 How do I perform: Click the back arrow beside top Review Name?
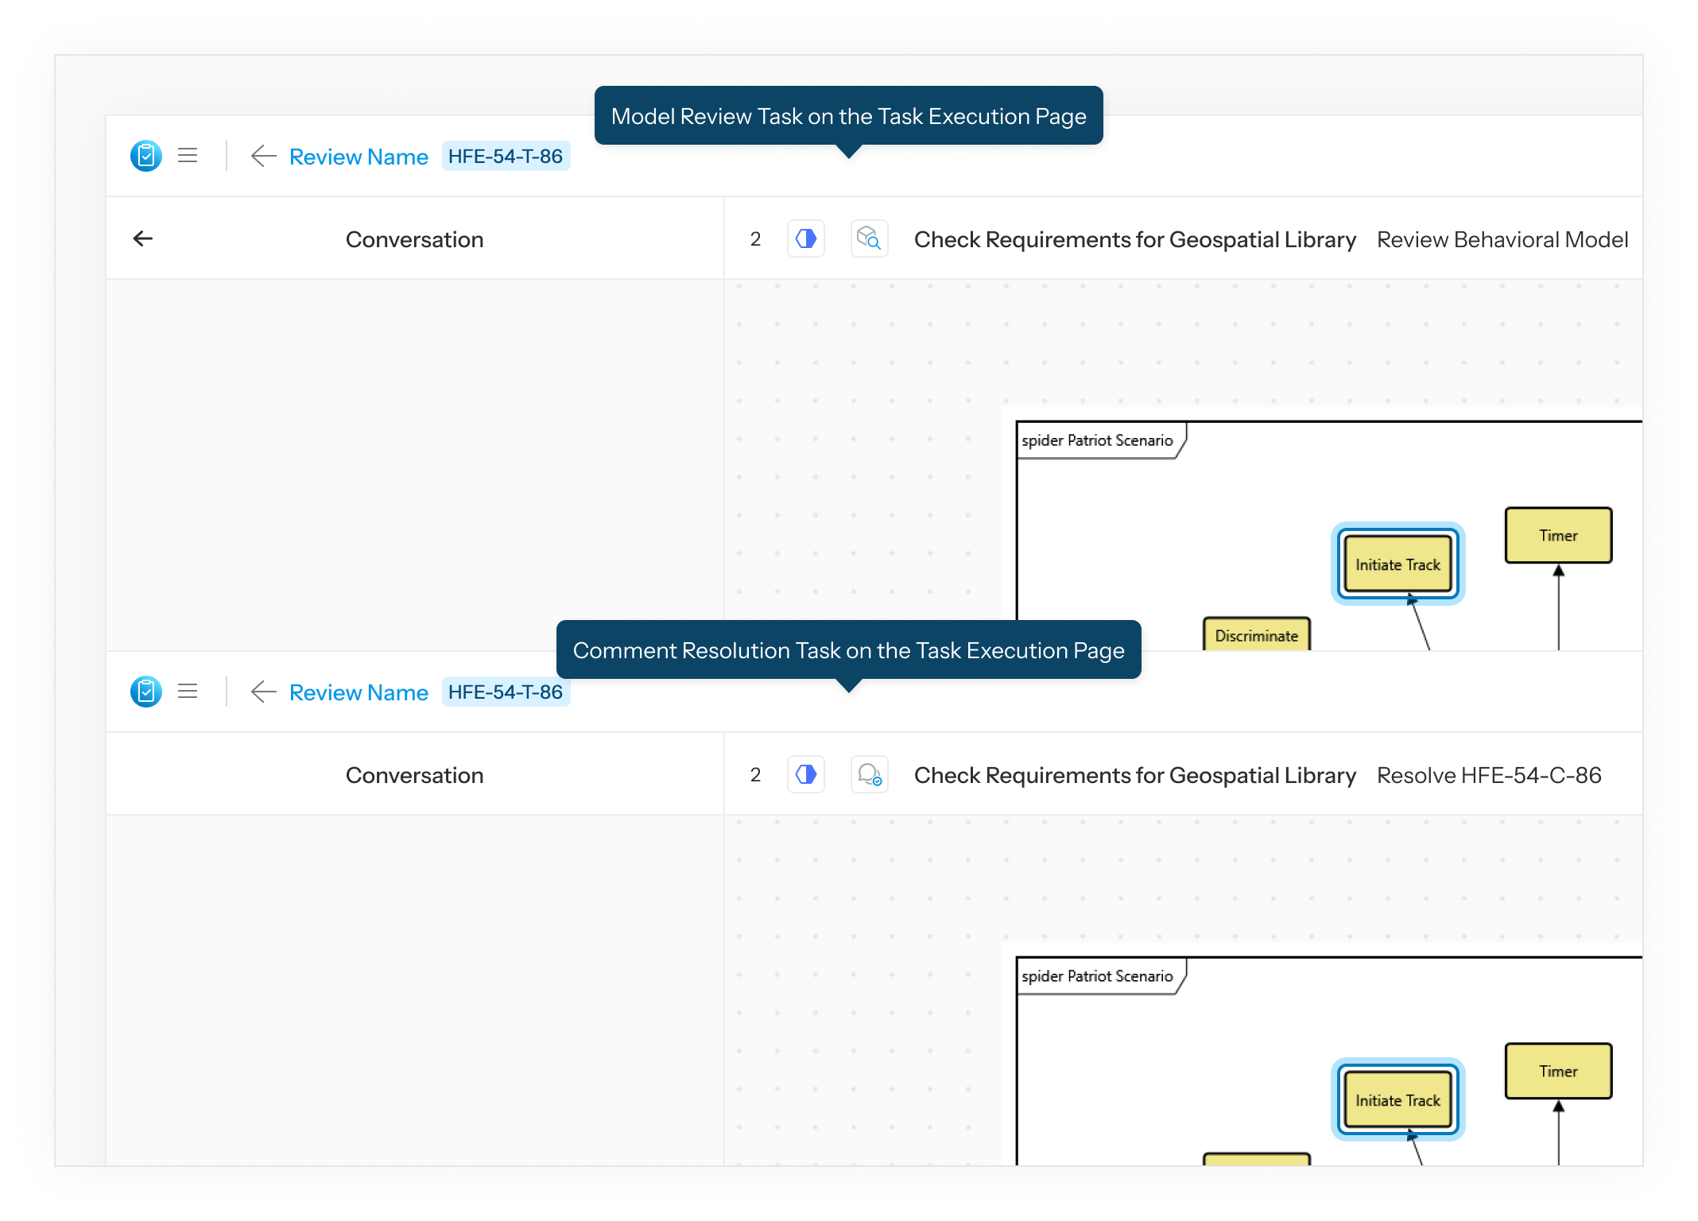(263, 156)
